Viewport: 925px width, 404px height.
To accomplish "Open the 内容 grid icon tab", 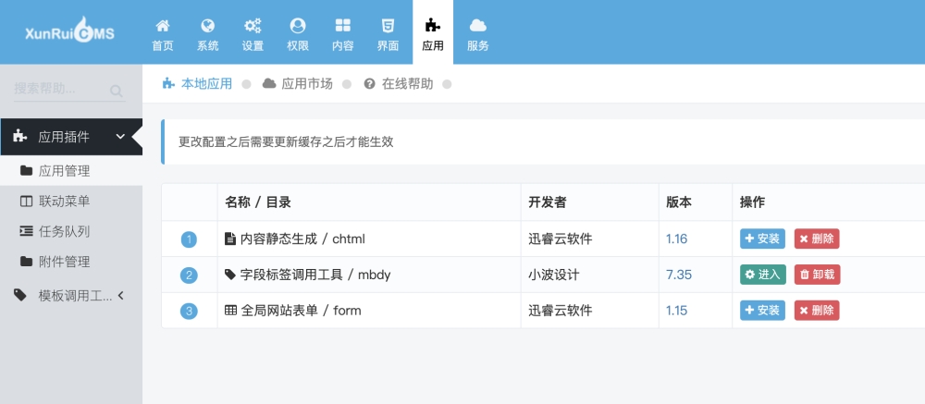I will (x=343, y=34).
